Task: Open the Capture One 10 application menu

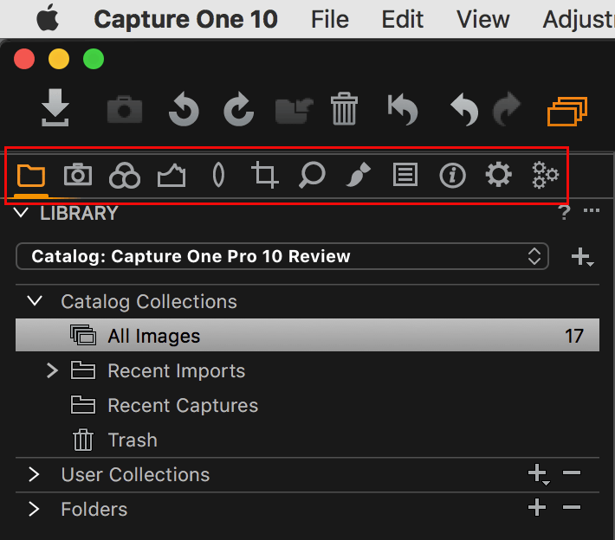Action: [x=186, y=19]
